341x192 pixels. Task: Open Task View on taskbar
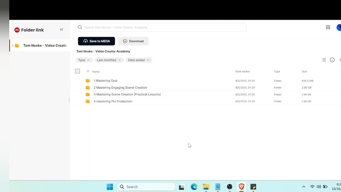[x=181, y=187]
